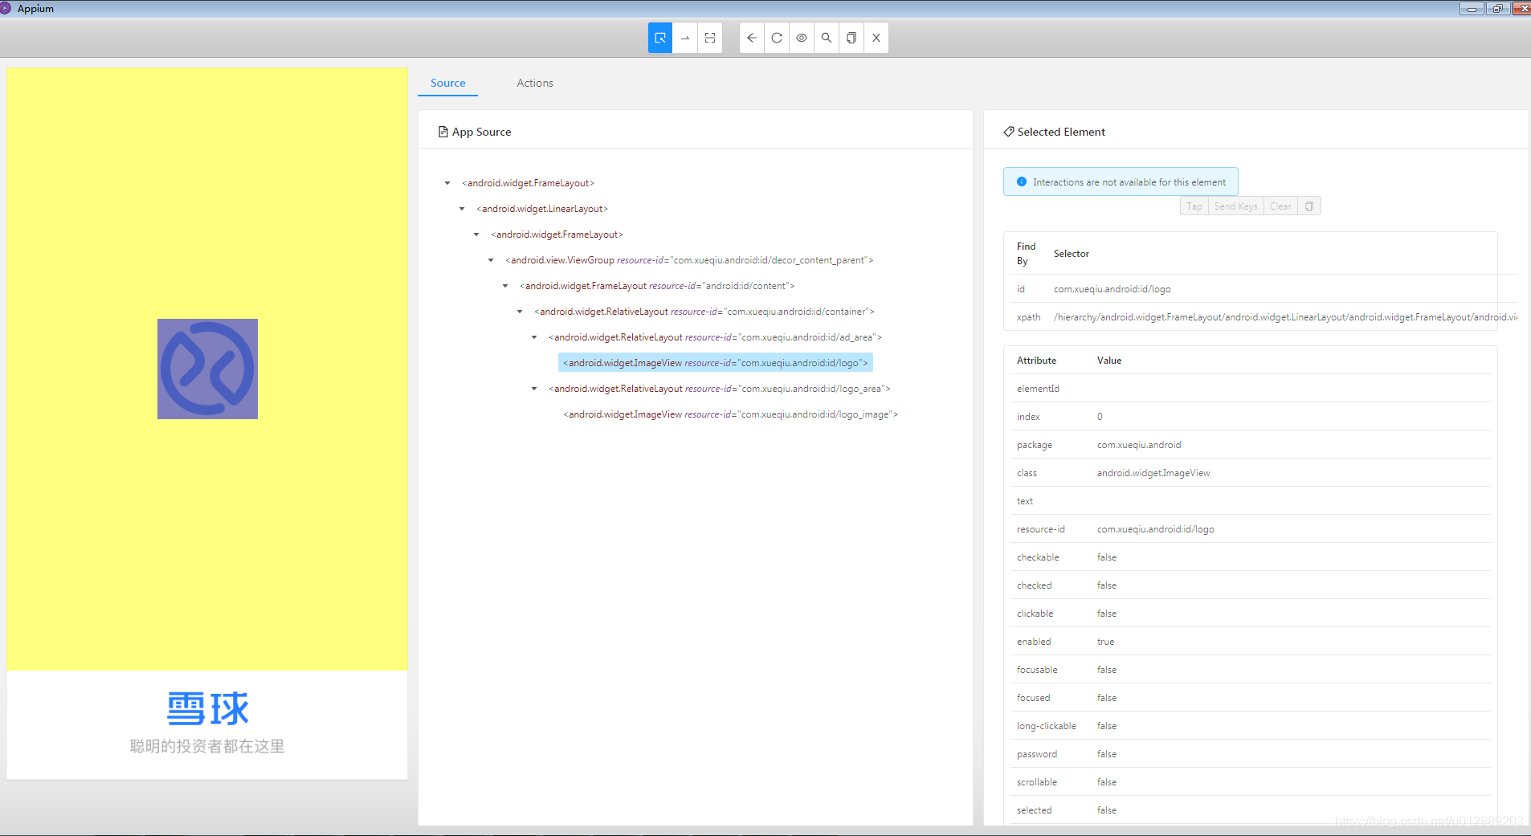Select the logo_image ImageView row
1531x836 pixels.
(x=731, y=414)
